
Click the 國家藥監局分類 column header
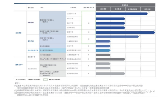[x=89, y=7]
